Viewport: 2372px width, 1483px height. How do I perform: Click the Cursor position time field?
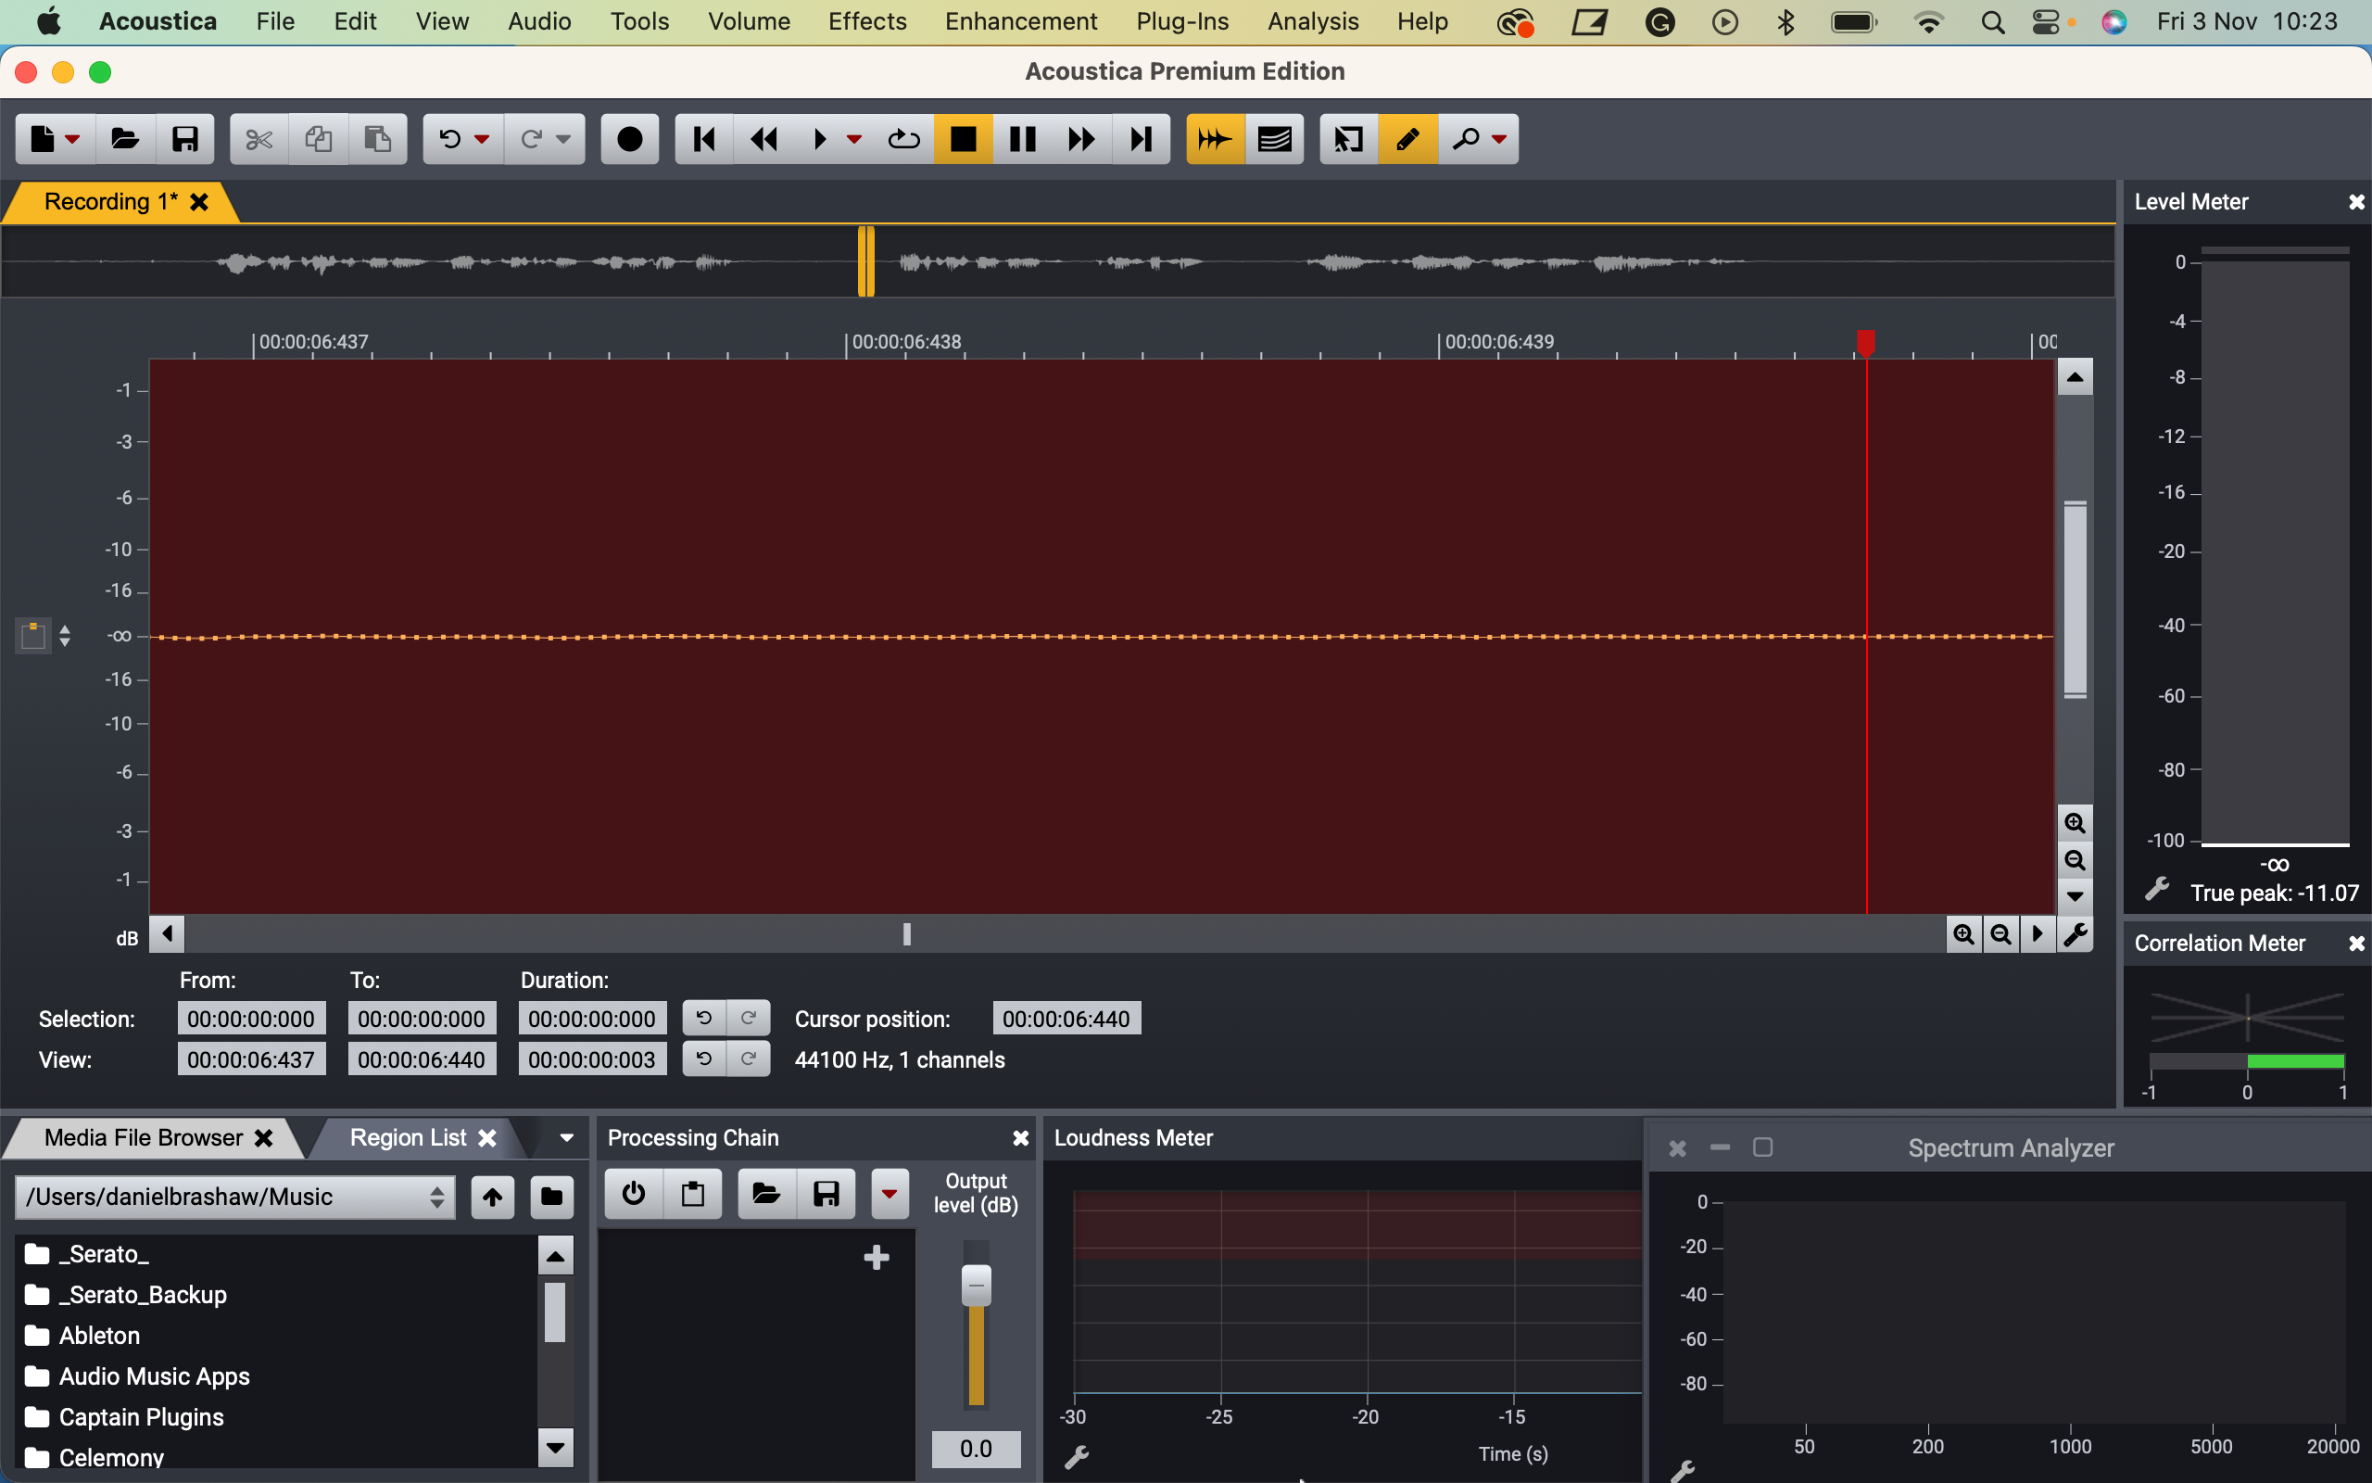pyautogui.click(x=1066, y=1019)
